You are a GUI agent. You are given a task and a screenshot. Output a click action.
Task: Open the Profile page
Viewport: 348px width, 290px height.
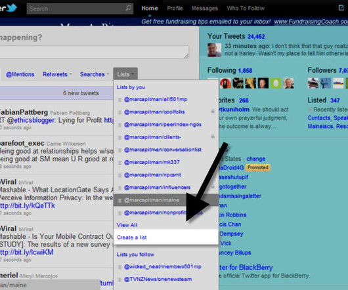pos(175,9)
